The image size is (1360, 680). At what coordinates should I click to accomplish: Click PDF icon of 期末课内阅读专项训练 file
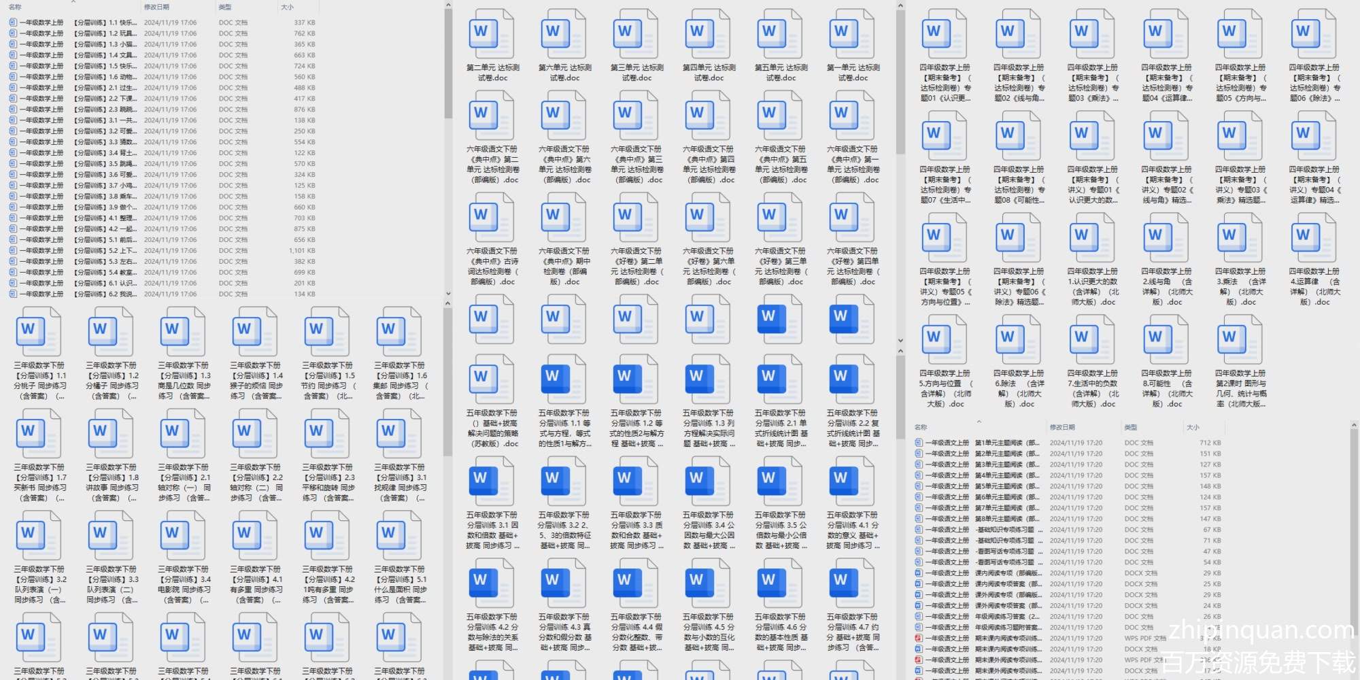tap(919, 639)
